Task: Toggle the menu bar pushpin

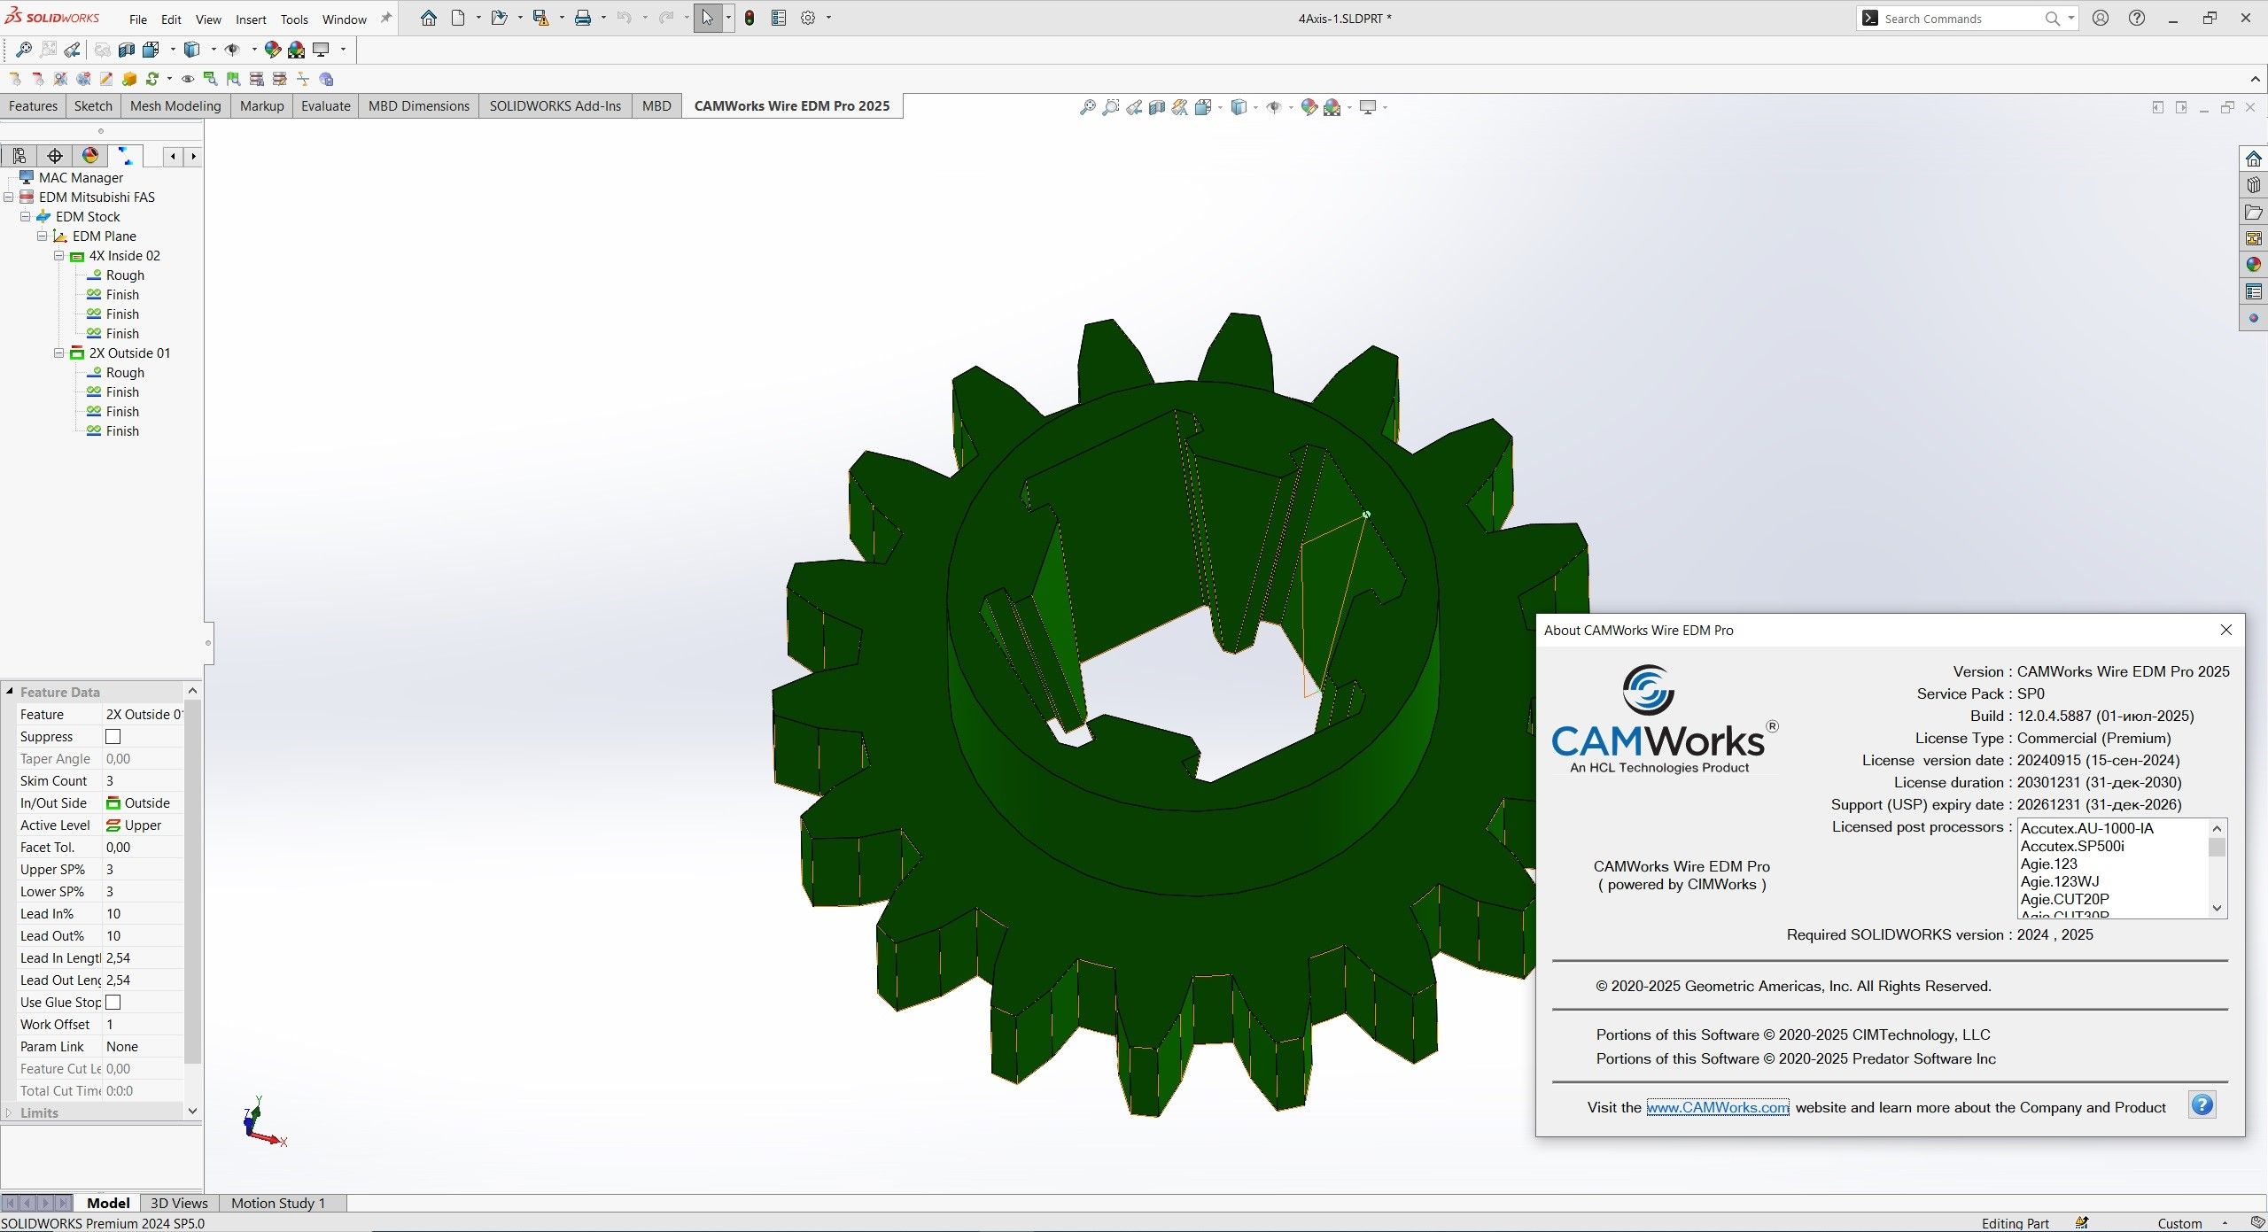Action: [384, 17]
